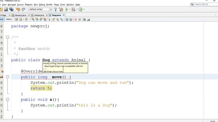The width and height of the screenshot is (218, 122).
Task: Switch to Newproj.java tab
Action: (20, 15)
